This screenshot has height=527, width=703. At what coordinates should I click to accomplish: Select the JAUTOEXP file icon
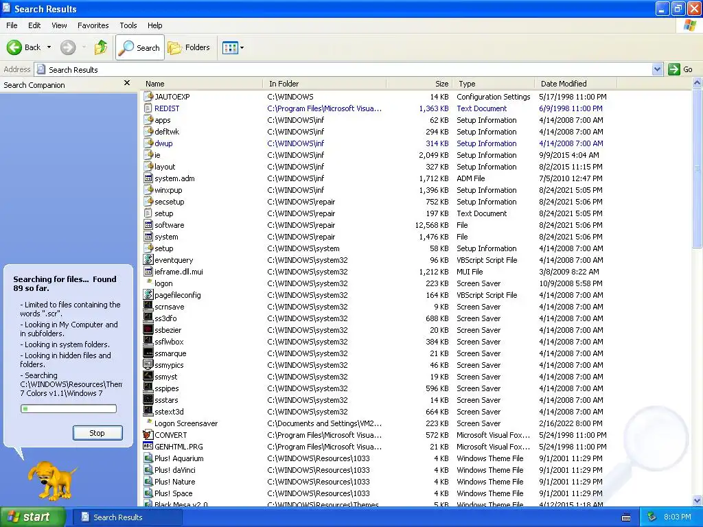pos(148,96)
